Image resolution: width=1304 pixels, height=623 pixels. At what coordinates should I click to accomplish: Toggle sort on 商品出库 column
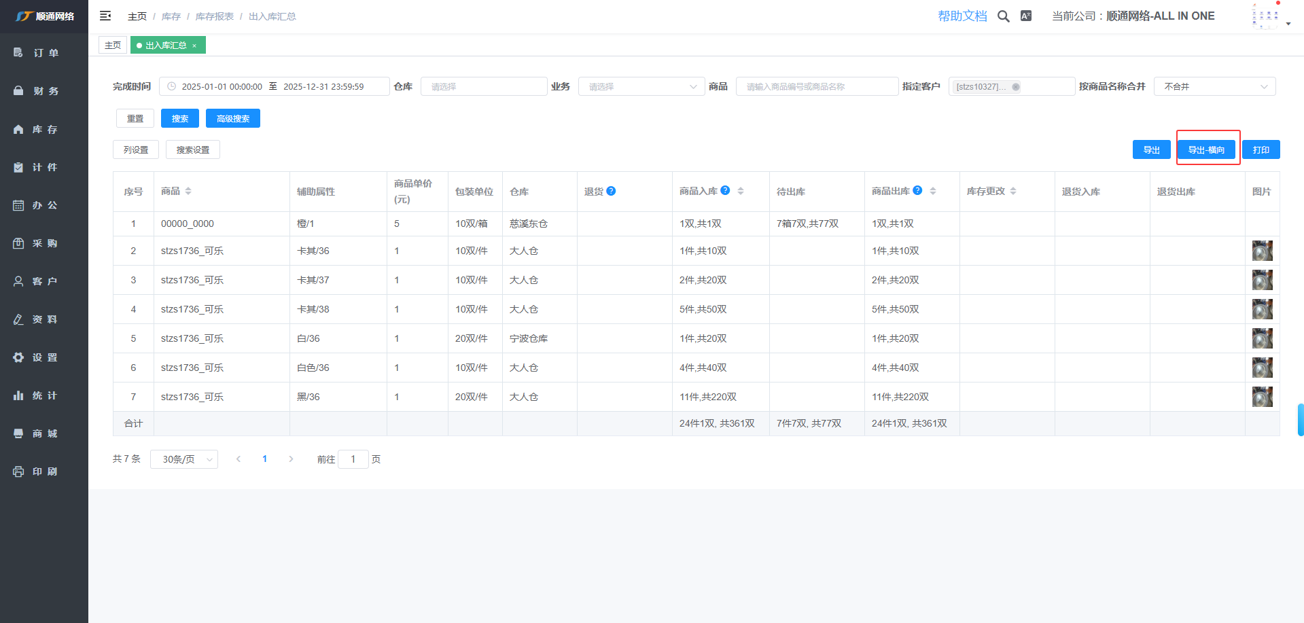(x=933, y=192)
